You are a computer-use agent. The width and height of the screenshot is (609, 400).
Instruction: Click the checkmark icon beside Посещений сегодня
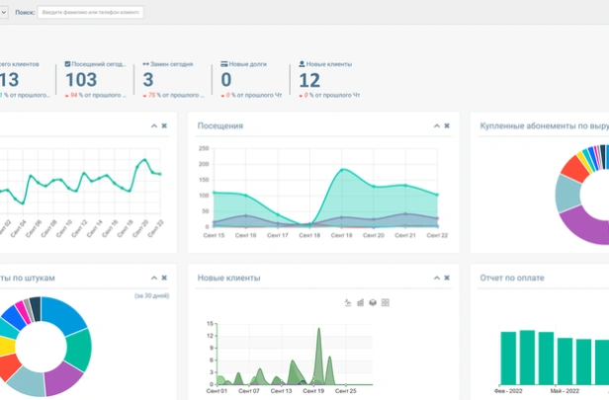coord(67,63)
